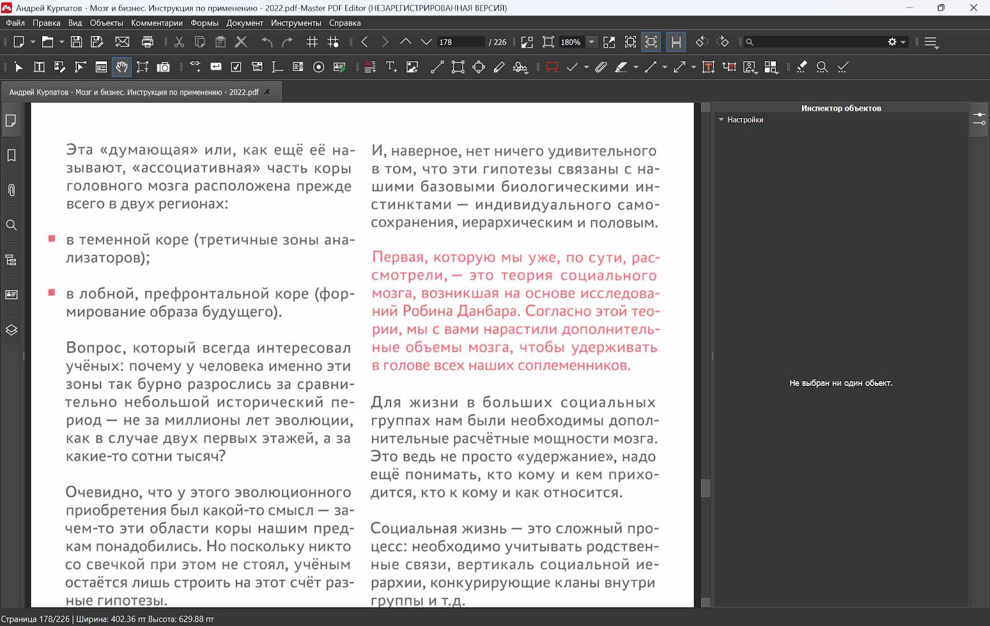The image size is (990, 626).
Task: Select the Insert Image tool
Action: click(x=412, y=67)
